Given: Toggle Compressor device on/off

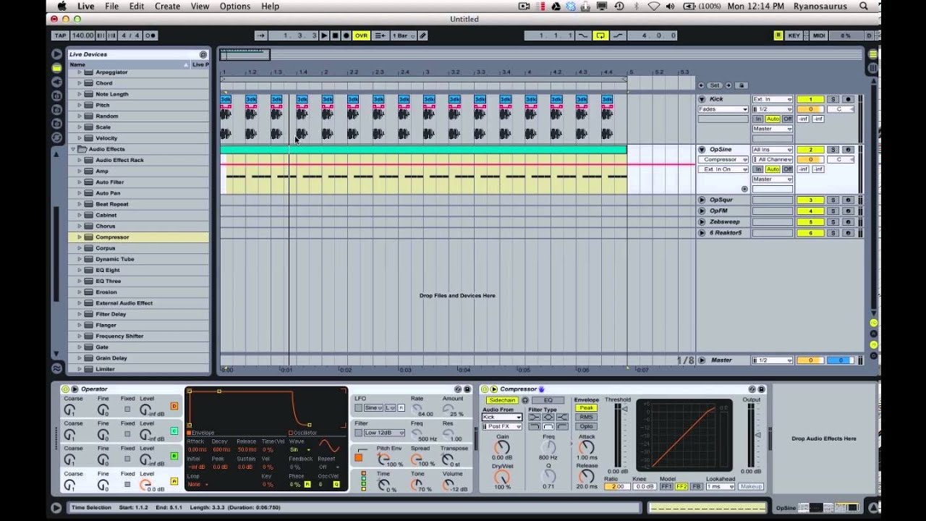Looking at the screenshot, I should click(x=485, y=389).
